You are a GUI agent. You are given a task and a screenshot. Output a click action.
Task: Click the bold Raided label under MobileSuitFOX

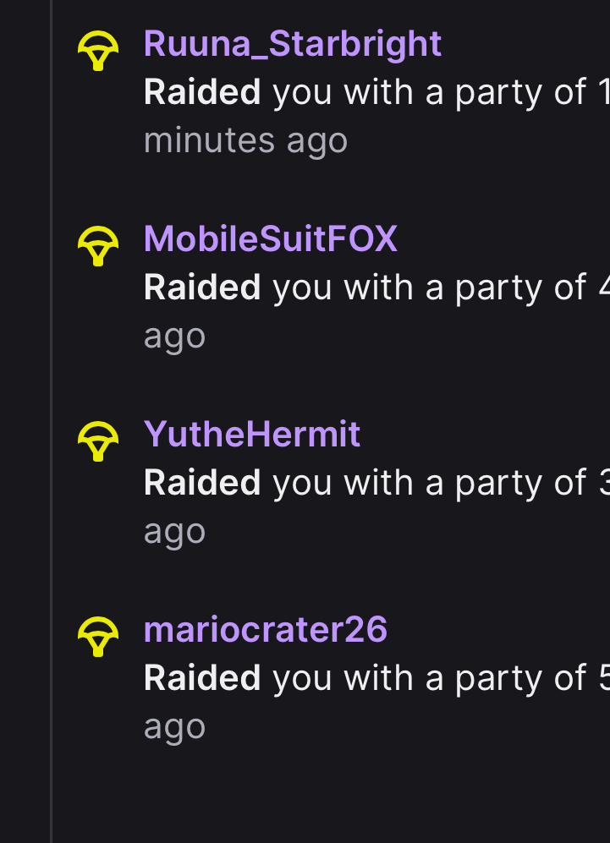click(x=202, y=287)
